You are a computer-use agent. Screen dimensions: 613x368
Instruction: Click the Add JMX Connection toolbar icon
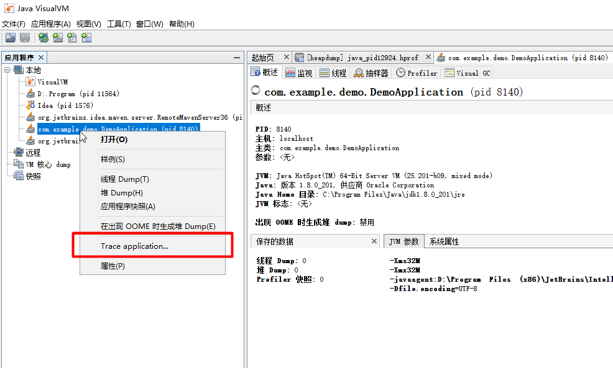coord(58,37)
